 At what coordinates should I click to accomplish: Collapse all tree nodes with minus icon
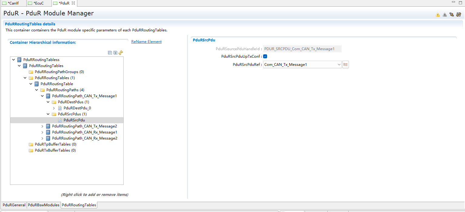[110, 53]
